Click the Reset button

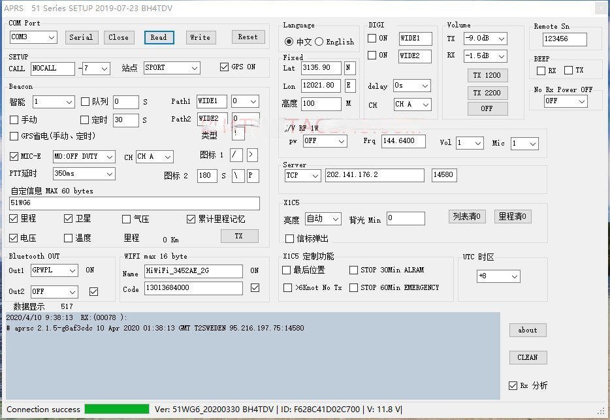click(x=248, y=37)
